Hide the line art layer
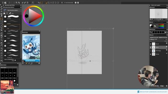168x94 pixels. (150, 44)
